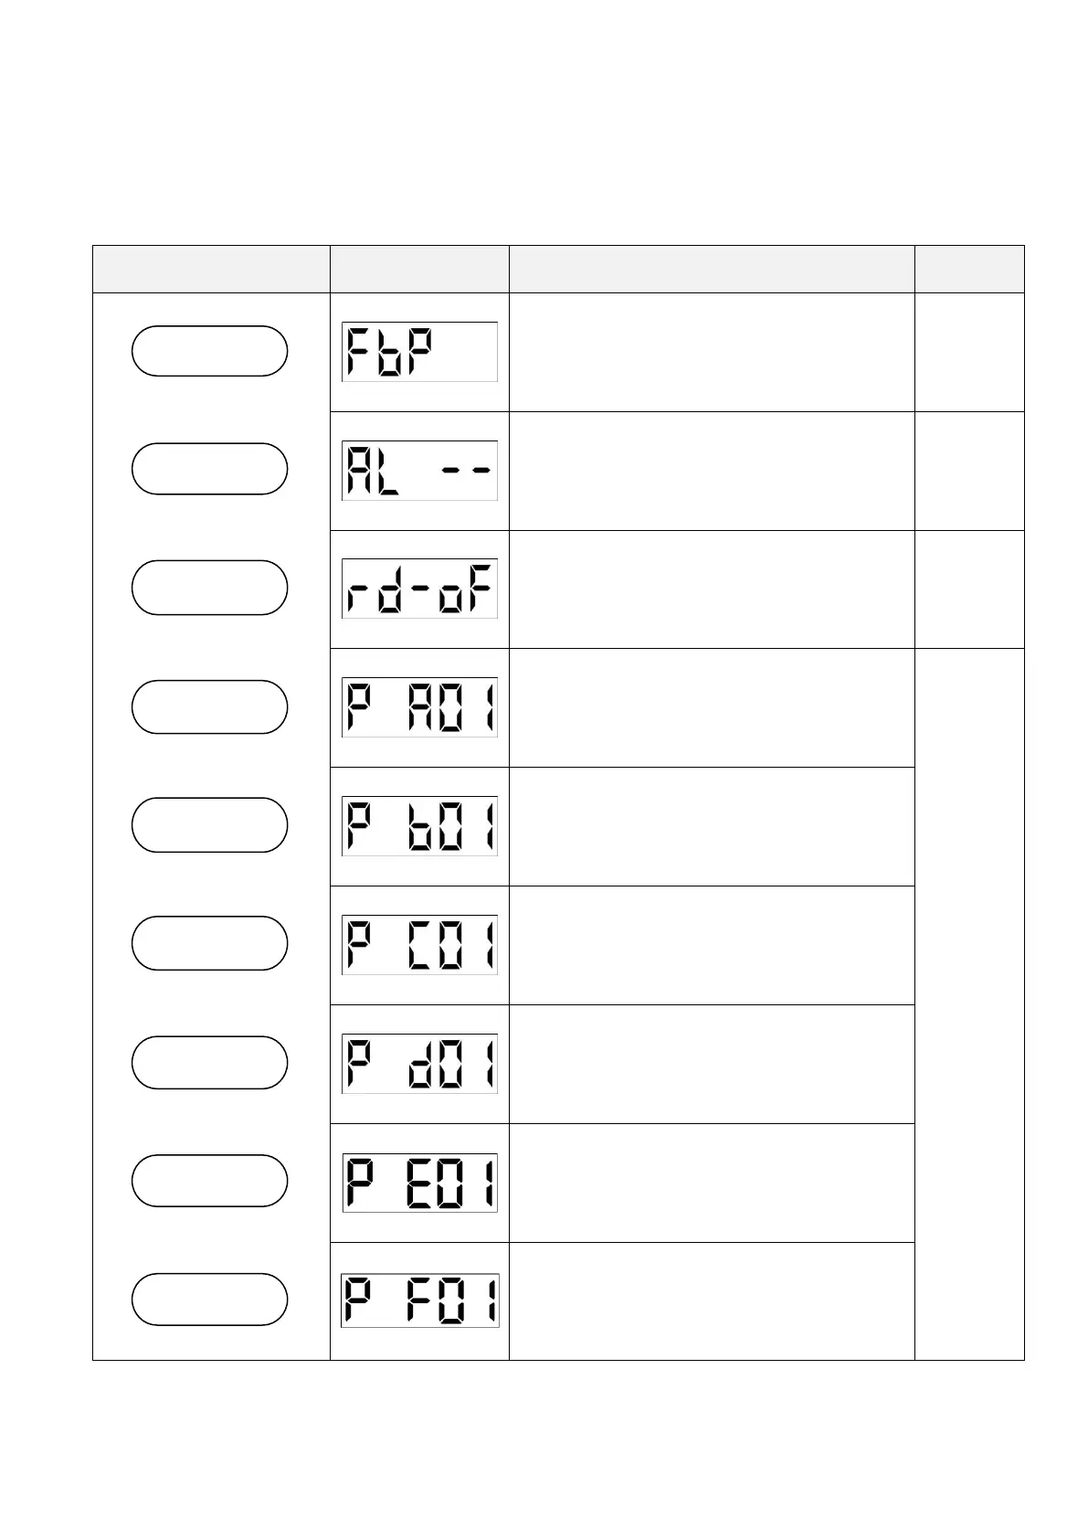Click empty description cell right of FbP display
The height and width of the screenshot is (1539, 1088).
click(x=712, y=352)
